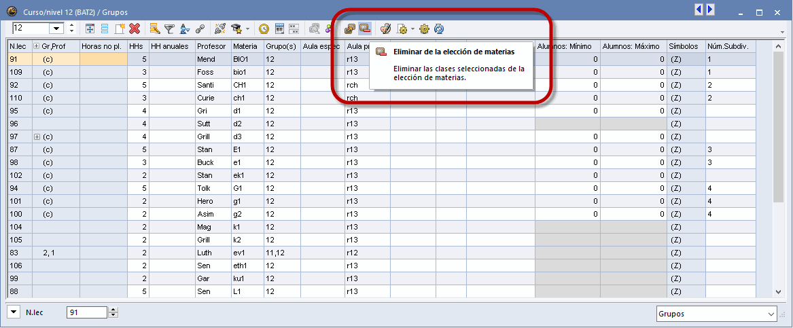Open the class 12 combo box dropdown
Viewport: 793px width, 328px height.
pos(56,29)
